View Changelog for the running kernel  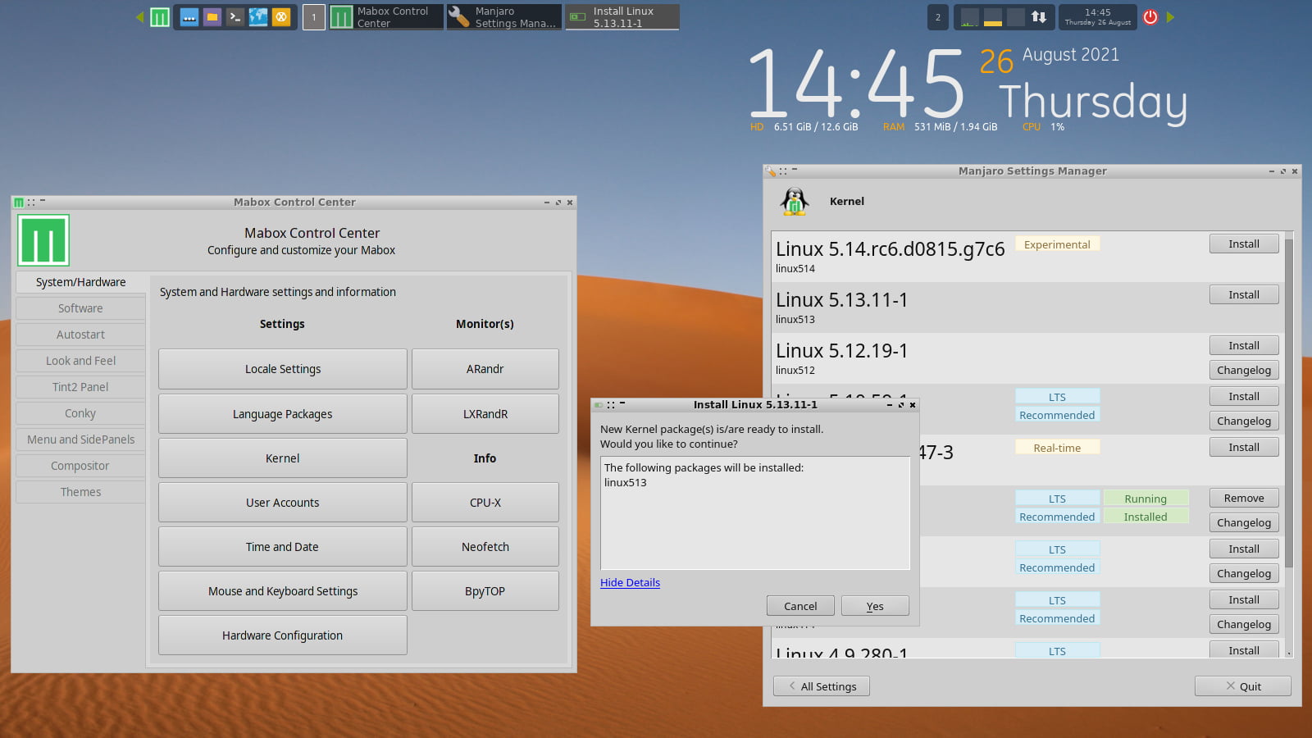(x=1244, y=523)
